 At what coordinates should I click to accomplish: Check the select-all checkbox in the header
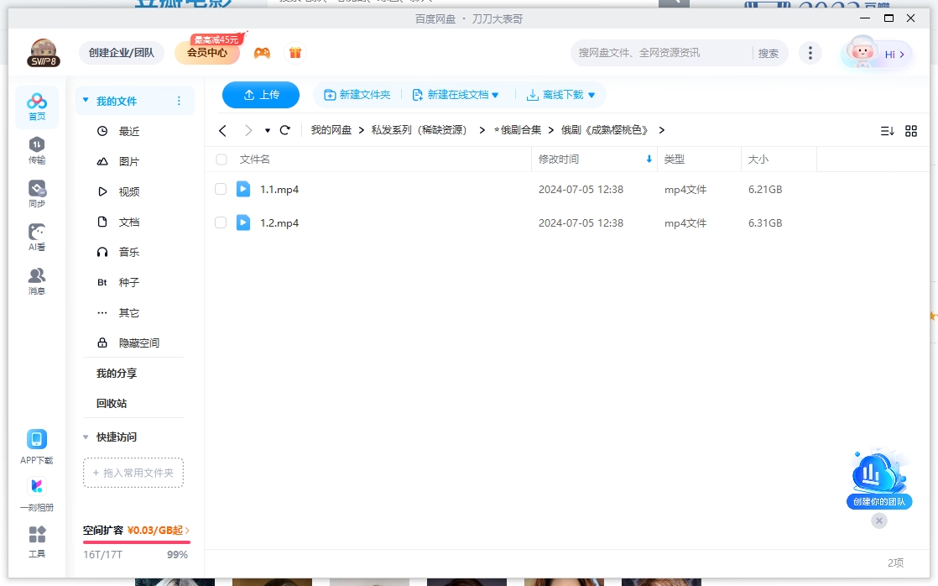coord(221,160)
